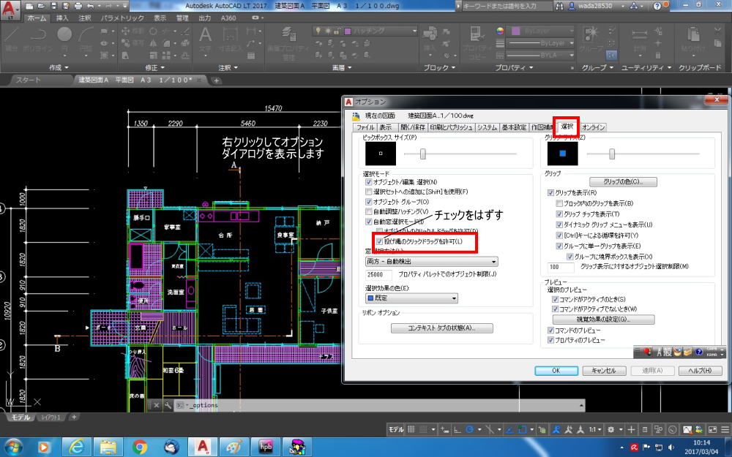Toggle グリップ チップを表示(T) checkbox

tap(559, 214)
